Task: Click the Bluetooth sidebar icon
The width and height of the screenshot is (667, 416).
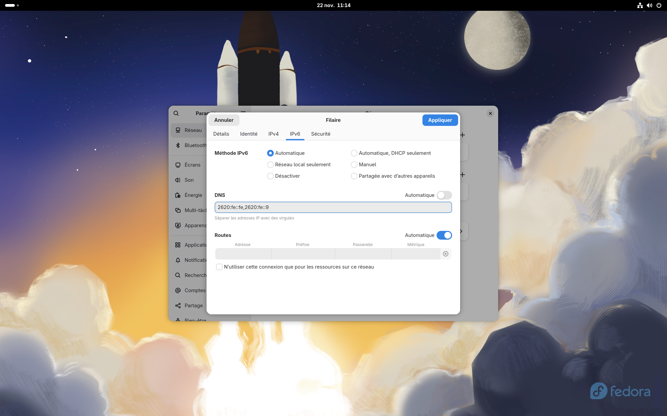Action: [178, 145]
